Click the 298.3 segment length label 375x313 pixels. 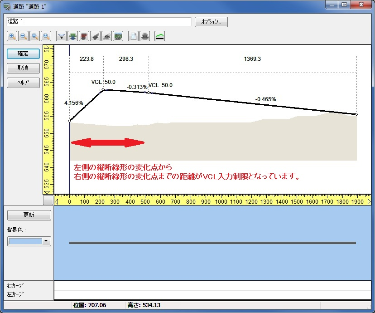coord(126,59)
